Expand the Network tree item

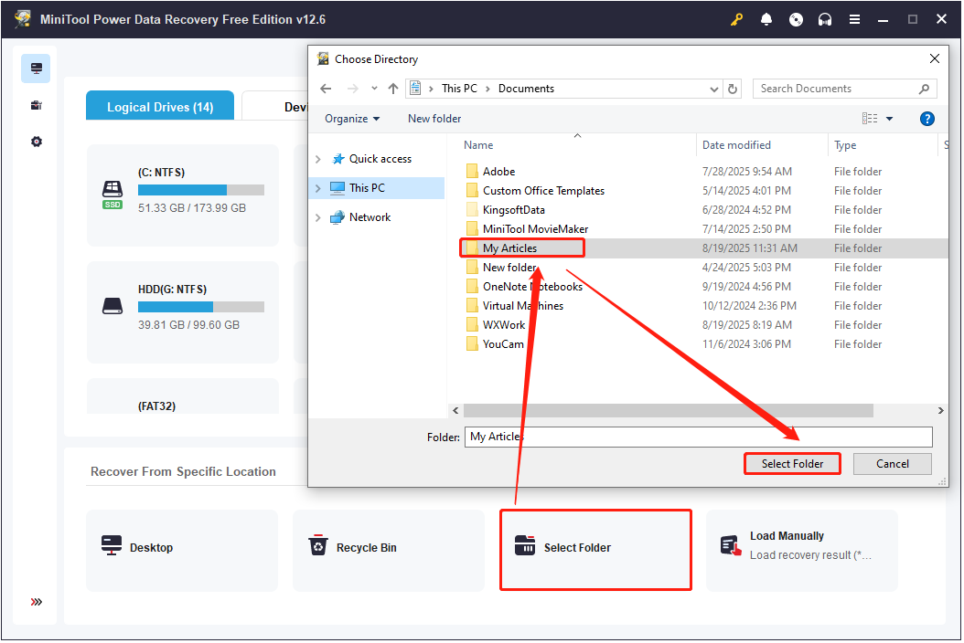[318, 216]
